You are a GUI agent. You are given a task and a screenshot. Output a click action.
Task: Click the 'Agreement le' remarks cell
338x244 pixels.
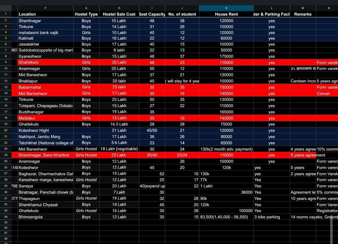pyautogui.click(x=303, y=192)
